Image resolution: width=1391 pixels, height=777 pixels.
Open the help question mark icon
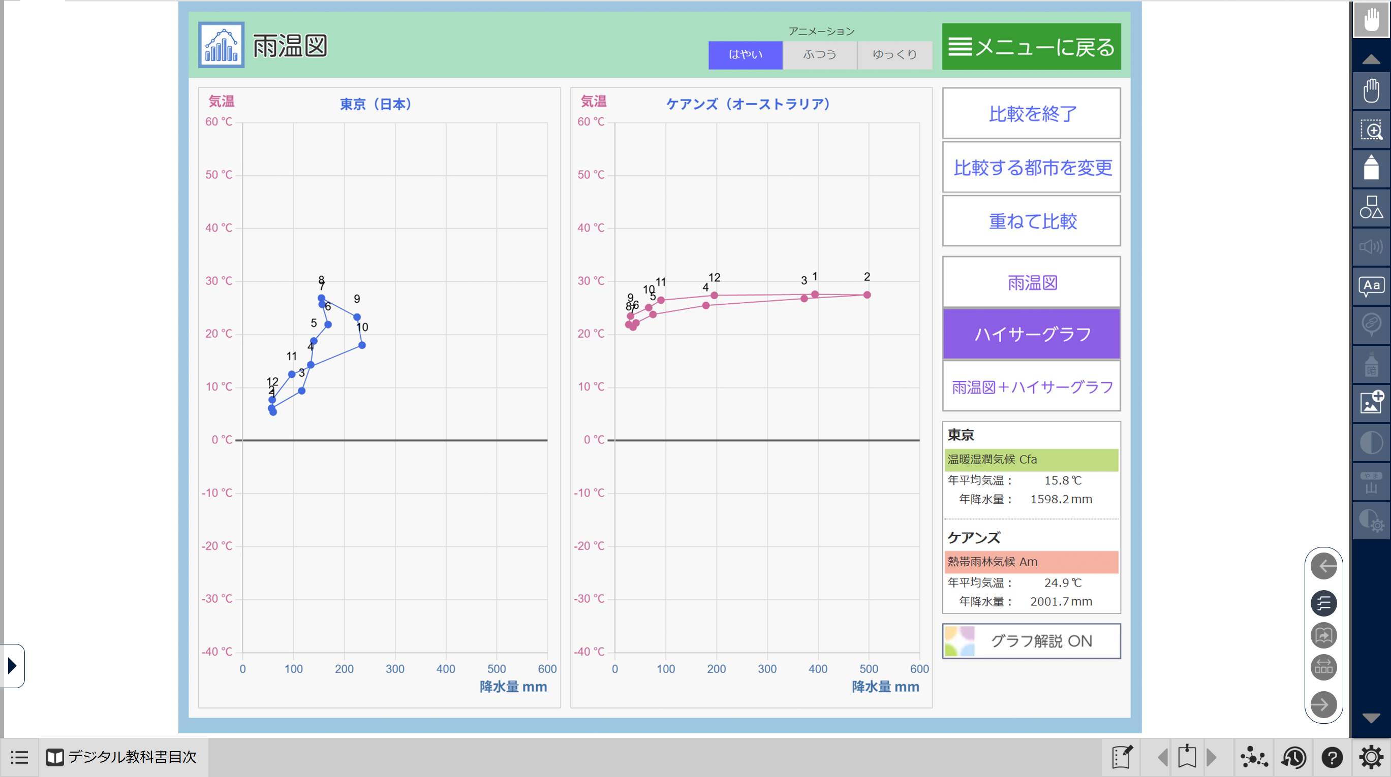point(1332,758)
